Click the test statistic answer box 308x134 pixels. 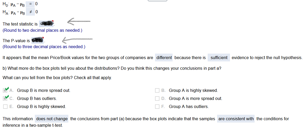pyautogui.click(x=46, y=24)
